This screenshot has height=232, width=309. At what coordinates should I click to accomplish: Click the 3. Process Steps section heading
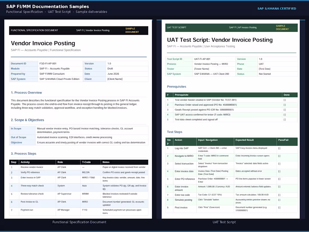point(24,154)
